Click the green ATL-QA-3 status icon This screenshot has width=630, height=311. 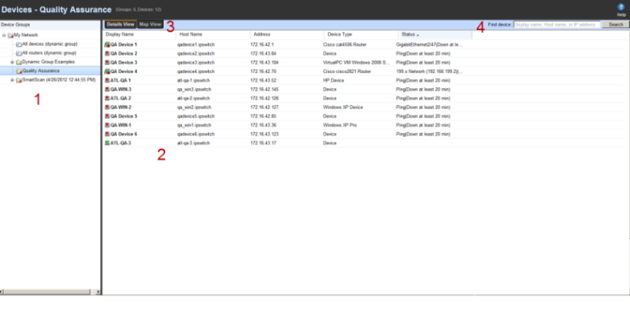[107, 143]
